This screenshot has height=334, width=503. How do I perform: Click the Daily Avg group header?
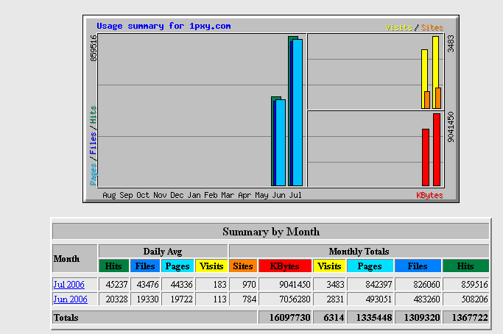pyautogui.click(x=163, y=252)
